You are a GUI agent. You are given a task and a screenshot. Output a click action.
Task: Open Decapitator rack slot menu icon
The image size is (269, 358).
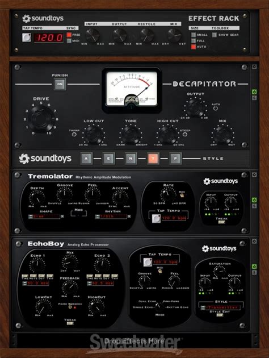[254, 66]
